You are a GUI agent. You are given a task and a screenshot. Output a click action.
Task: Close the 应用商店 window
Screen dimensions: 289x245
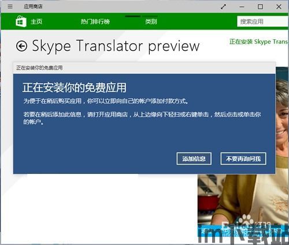coord(279,7)
